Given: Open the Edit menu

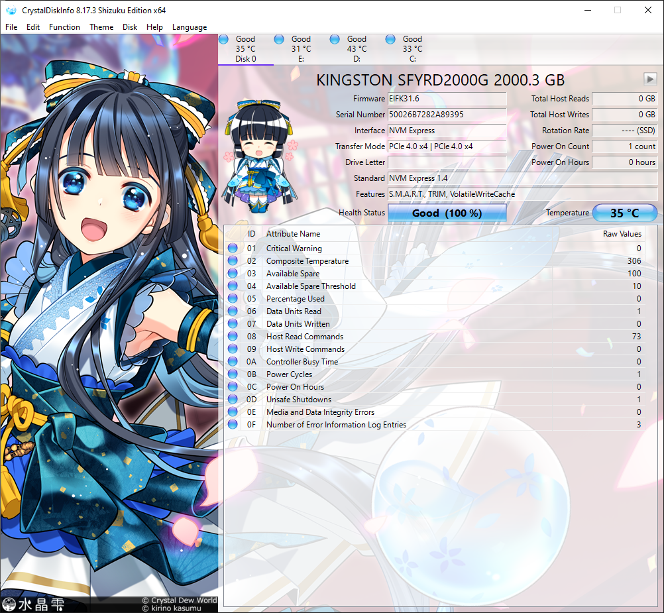Looking at the screenshot, I should click(x=32, y=27).
